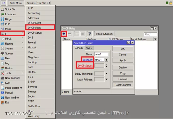Launch New WinBox from the sidebar
This screenshot has height=119, width=173.
pyautogui.click(x=12, y=98)
